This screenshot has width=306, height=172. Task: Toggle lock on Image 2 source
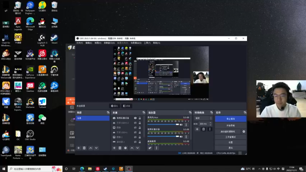tap(140, 137)
